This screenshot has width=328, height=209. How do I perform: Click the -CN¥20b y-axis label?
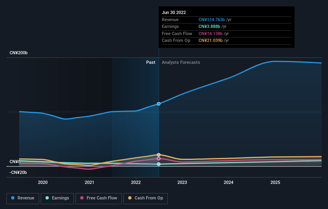point(18,172)
